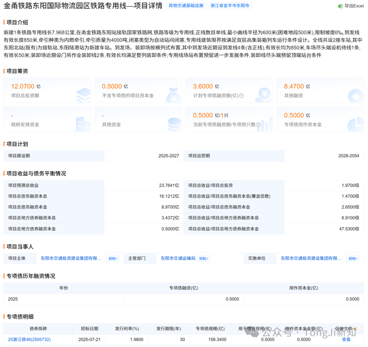Image resolution: width=368 pixels, height=347 pixels.
Task: Click the 2028-2054 operation period cell
Action: [324, 156]
